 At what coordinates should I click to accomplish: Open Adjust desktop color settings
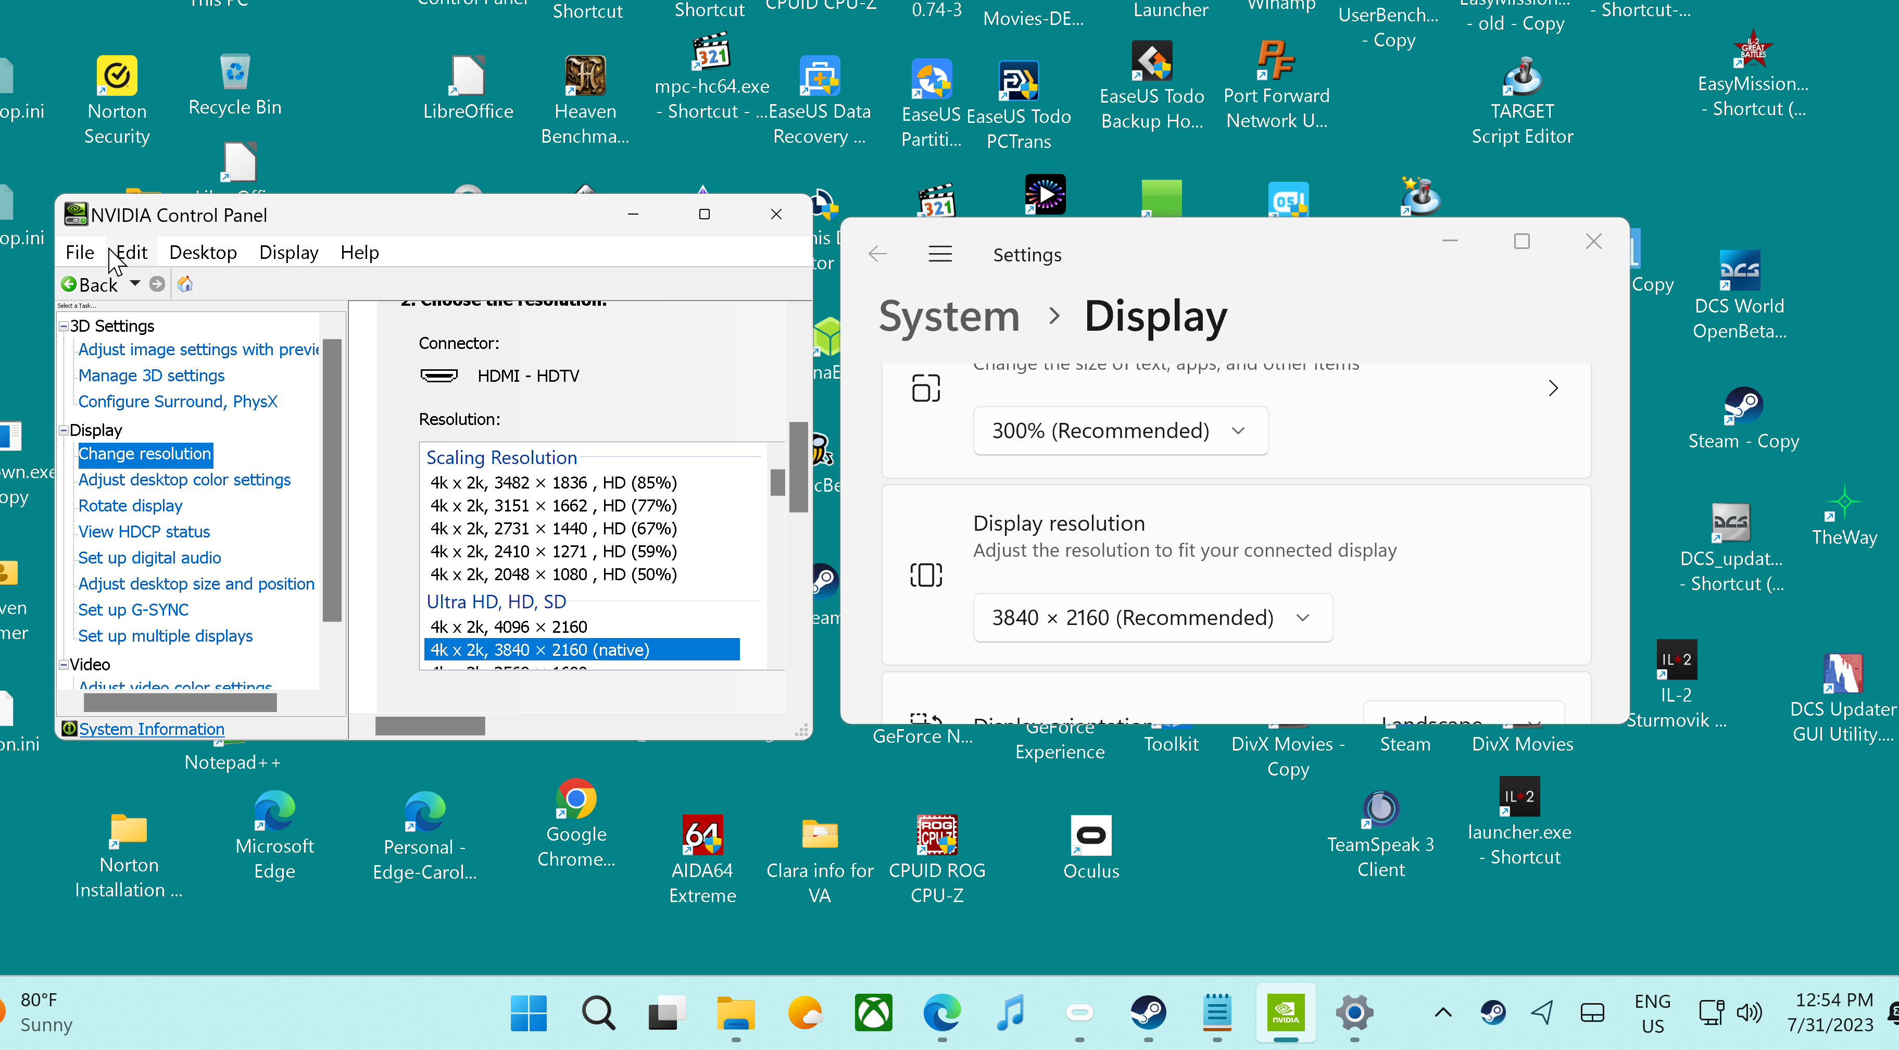point(184,479)
